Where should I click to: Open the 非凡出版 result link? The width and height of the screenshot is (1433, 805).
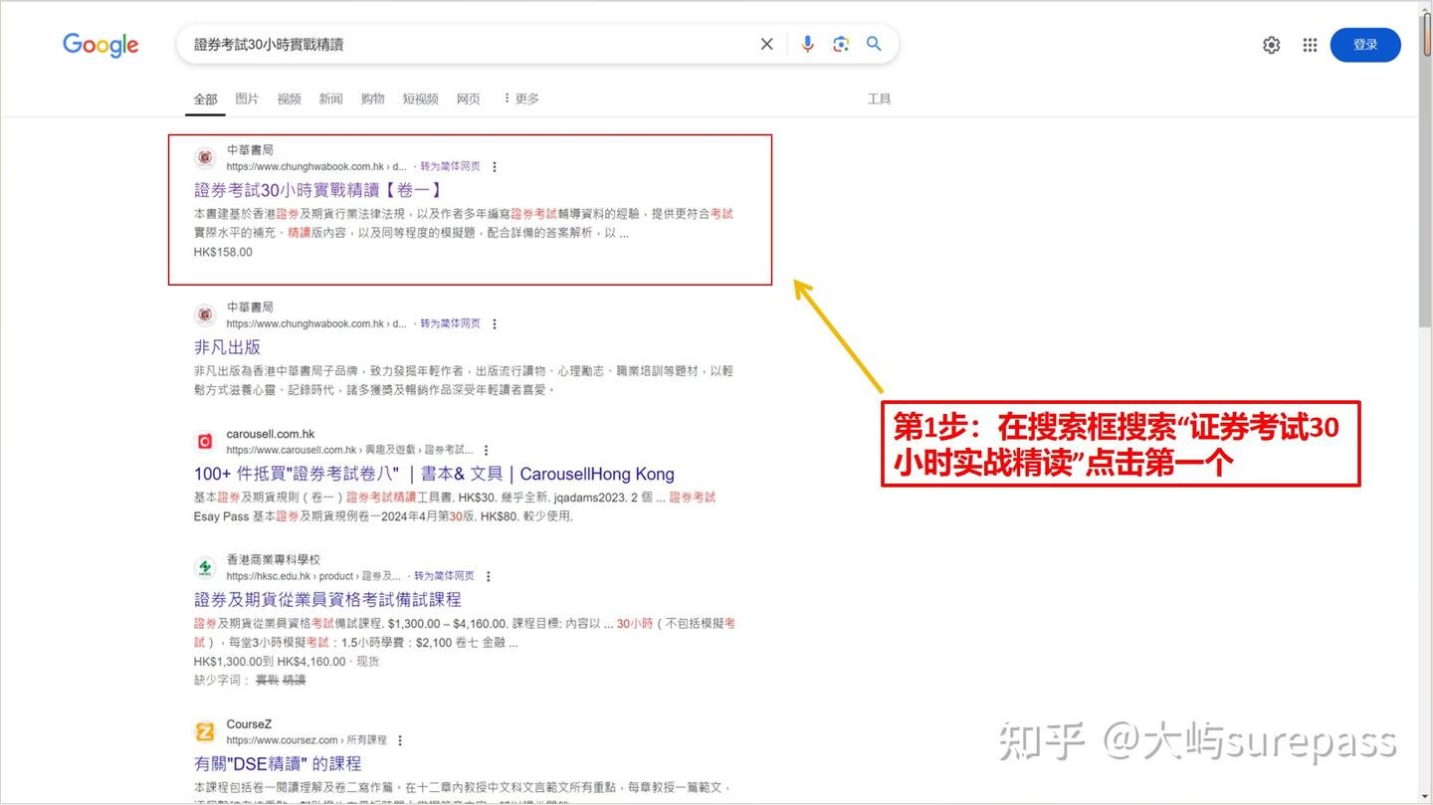(225, 346)
